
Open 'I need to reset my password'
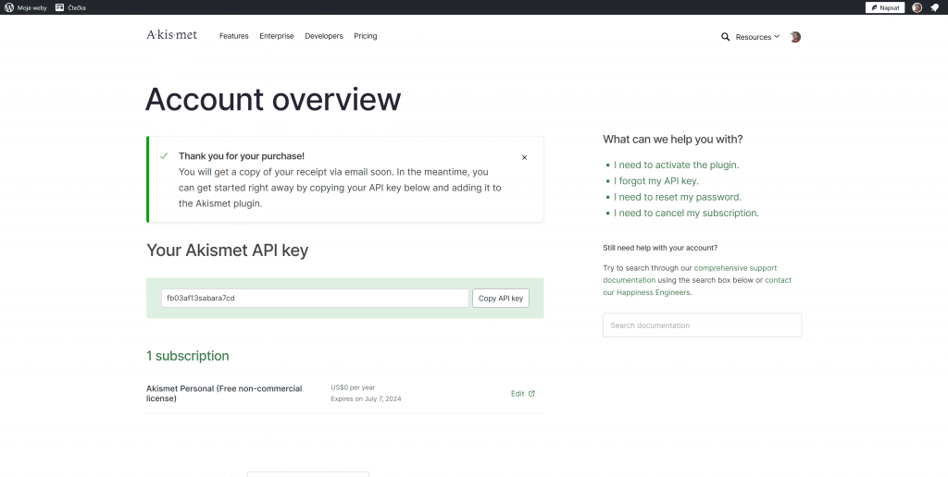tap(677, 197)
